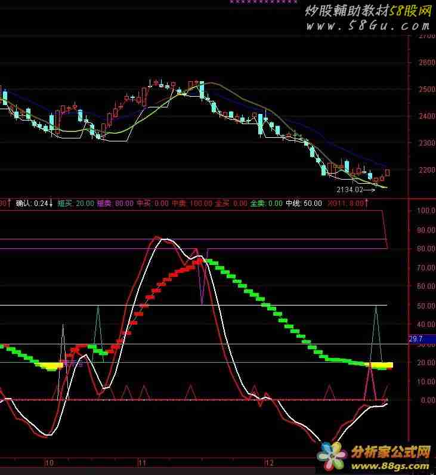Viewport: 436px width, 475px height.
Task: Click the 10.00 indicator axis label
Action: 426,381
